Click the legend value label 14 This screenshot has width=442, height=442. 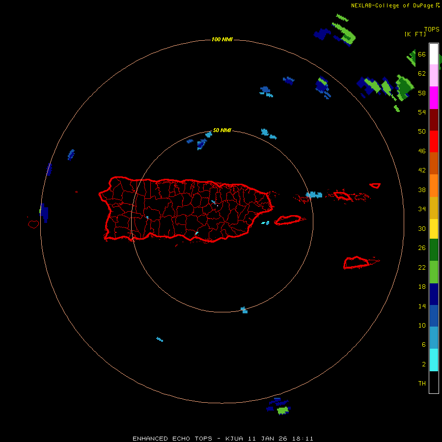[x=422, y=306]
